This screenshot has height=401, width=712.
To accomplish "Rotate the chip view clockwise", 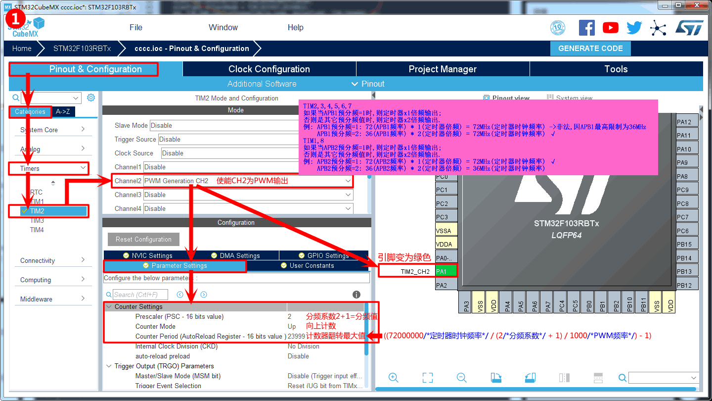I will tap(496, 378).
